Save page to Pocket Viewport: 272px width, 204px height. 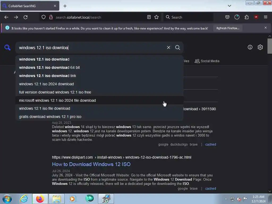coord(227,17)
